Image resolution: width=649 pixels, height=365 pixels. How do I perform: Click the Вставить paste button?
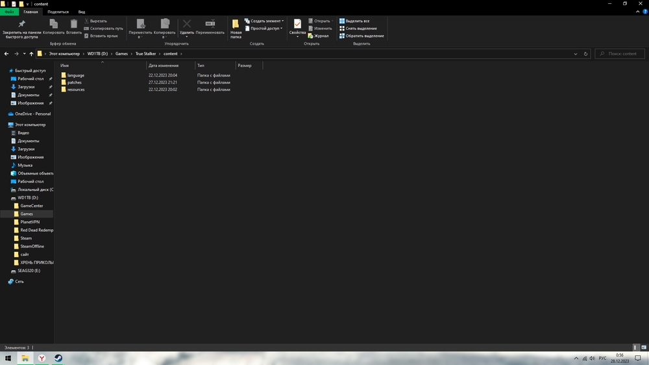tap(74, 27)
